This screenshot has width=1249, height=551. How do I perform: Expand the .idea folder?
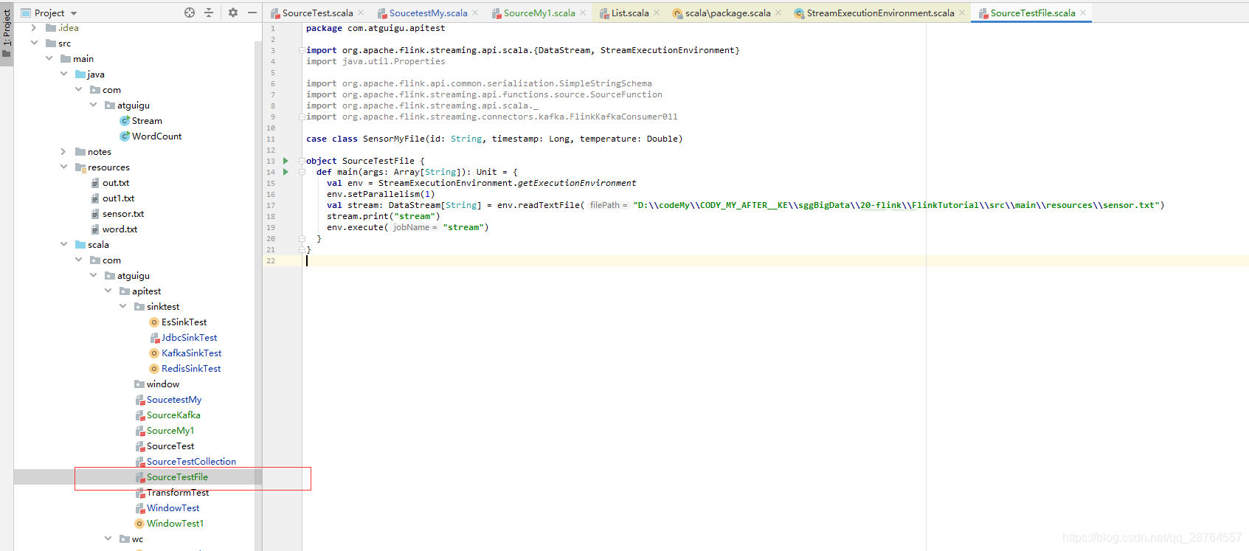(34, 28)
